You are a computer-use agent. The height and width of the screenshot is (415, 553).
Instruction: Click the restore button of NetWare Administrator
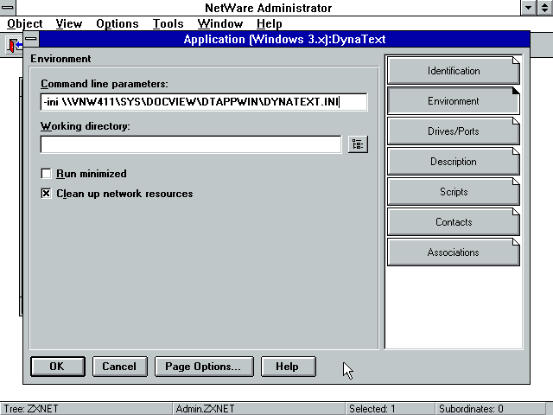point(545,8)
